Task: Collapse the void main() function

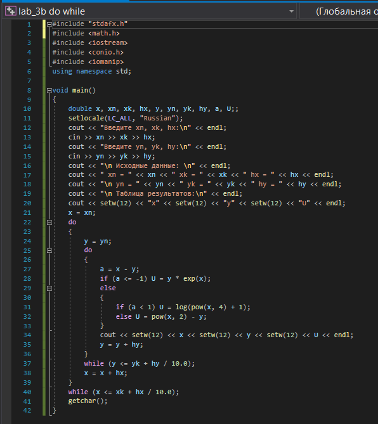Action: tap(49, 91)
